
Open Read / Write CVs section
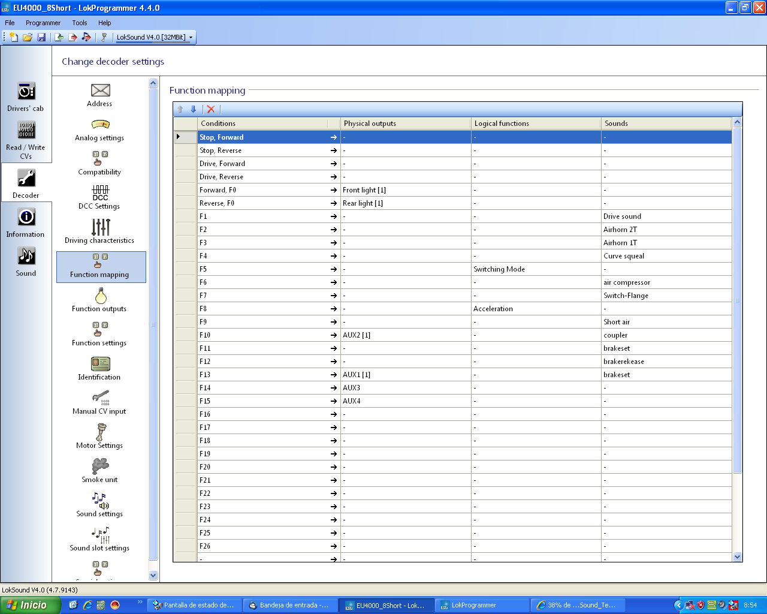(26, 140)
